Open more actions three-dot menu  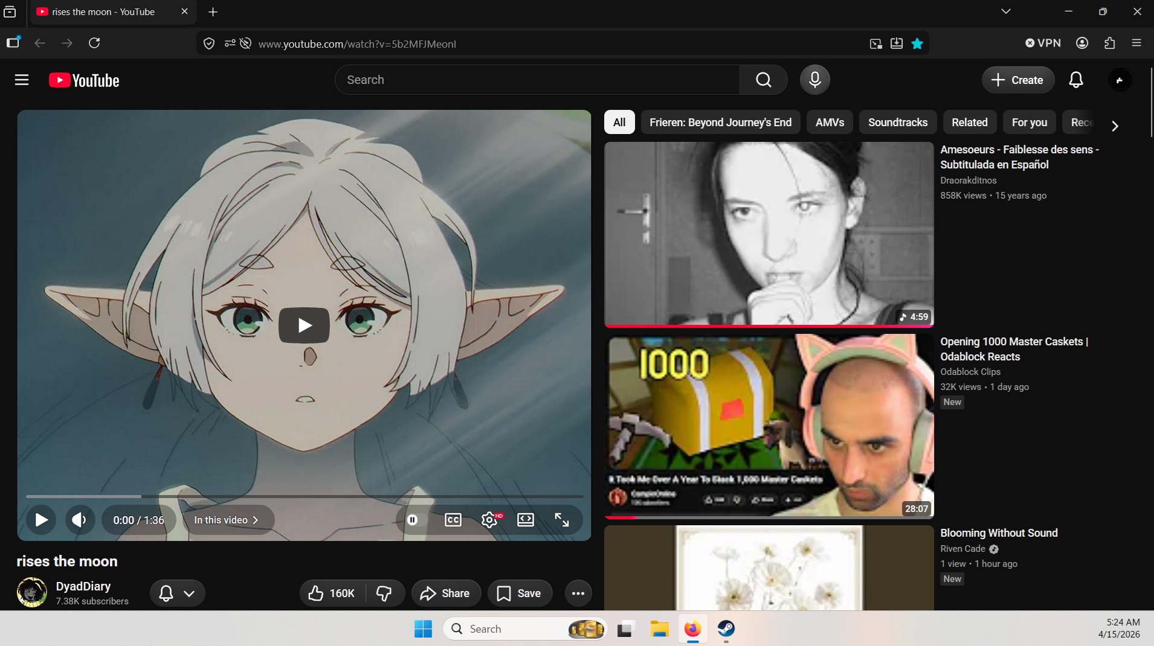pyautogui.click(x=578, y=593)
